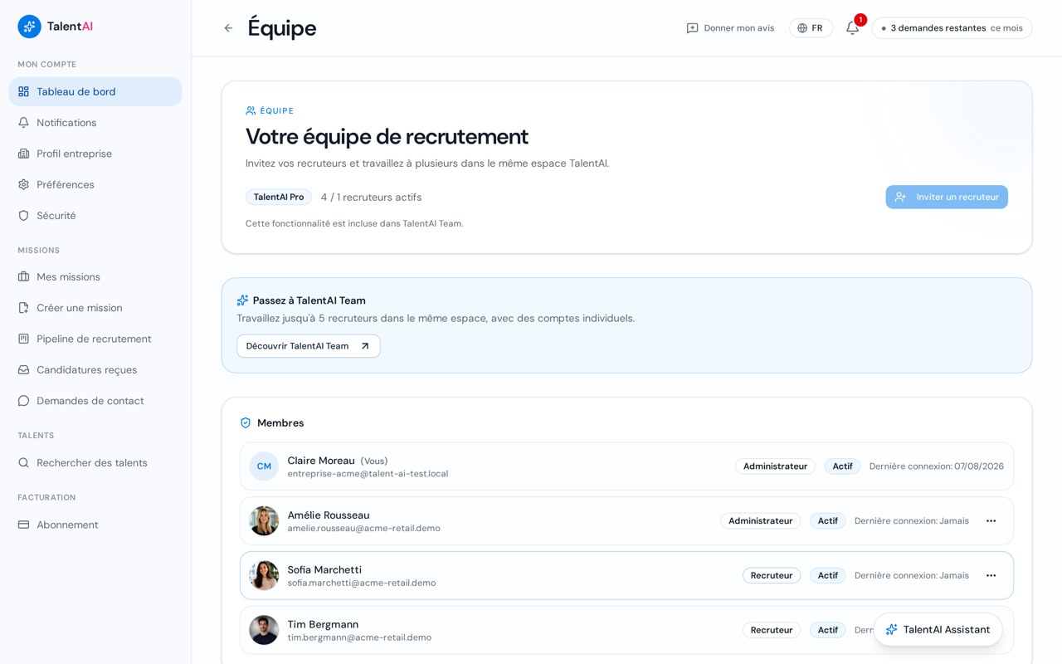The width and height of the screenshot is (1062, 664).
Task: Click the Candidatures reçues inbox icon
Action: click(x=23, y=370)
